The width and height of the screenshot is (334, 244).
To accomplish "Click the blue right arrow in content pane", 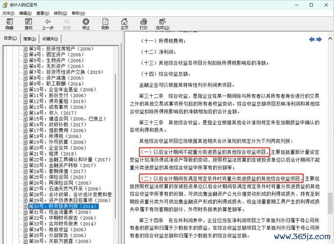I will pos(319,40).
